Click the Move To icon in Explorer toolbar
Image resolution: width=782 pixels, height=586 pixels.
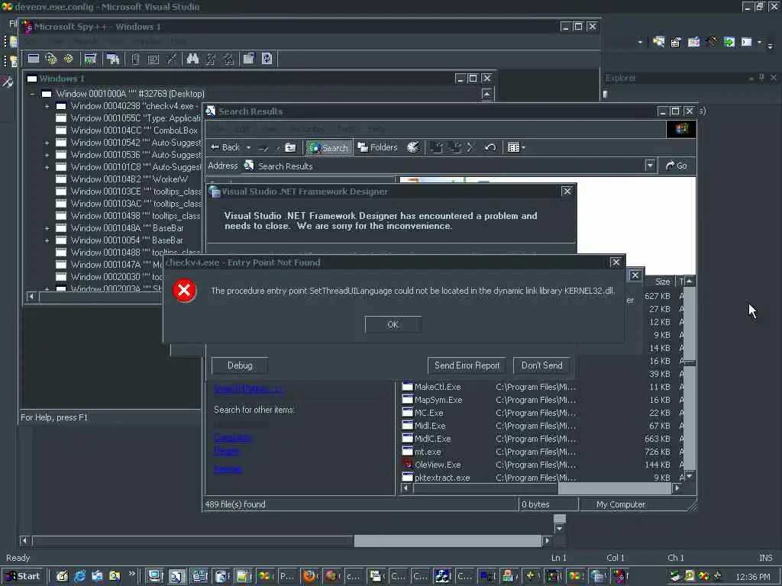436,147
